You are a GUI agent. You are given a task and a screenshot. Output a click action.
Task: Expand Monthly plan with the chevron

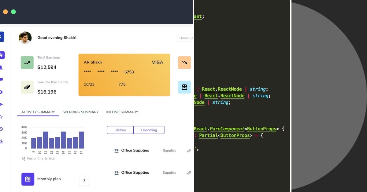pyautogui.click(x=84, y=180)
